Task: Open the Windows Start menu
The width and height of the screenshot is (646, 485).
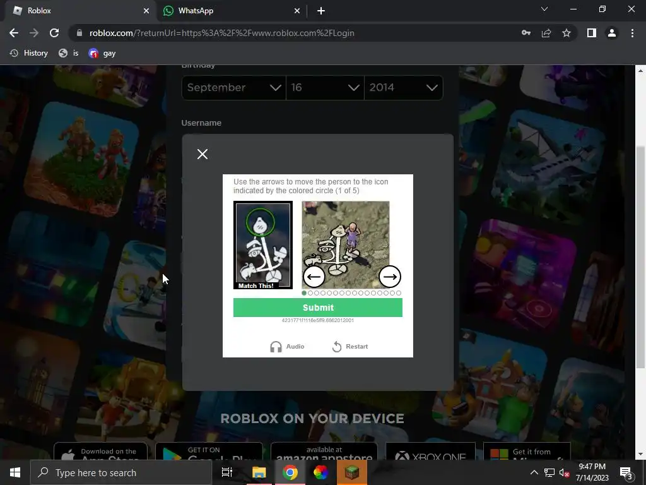Action: tap(15, 472)
